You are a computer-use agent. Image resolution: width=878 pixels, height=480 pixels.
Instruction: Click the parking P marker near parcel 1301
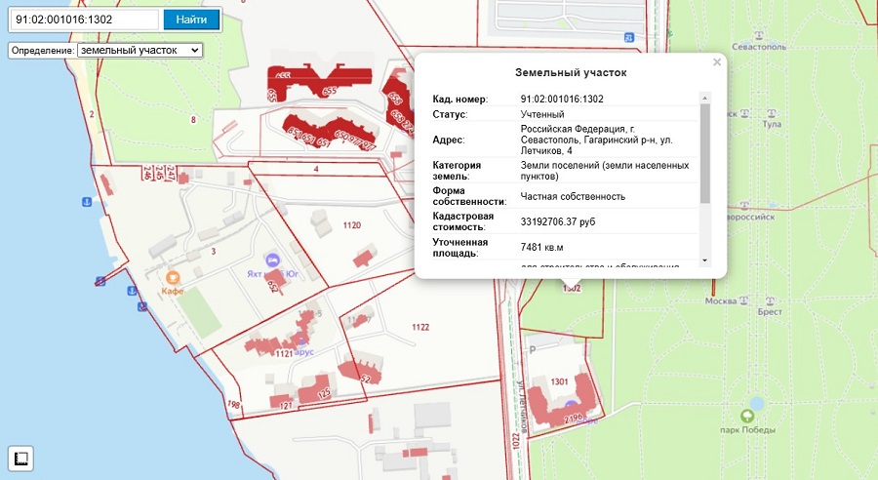[x=531, y=348]
